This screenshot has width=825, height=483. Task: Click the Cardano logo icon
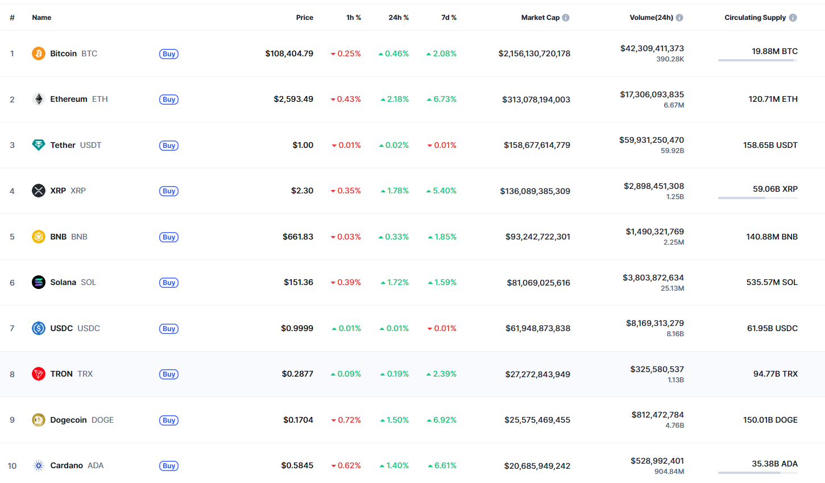coord(39,465)
